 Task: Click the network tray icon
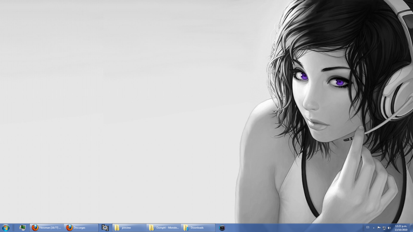pyautogui.click(x=384, y=228)
